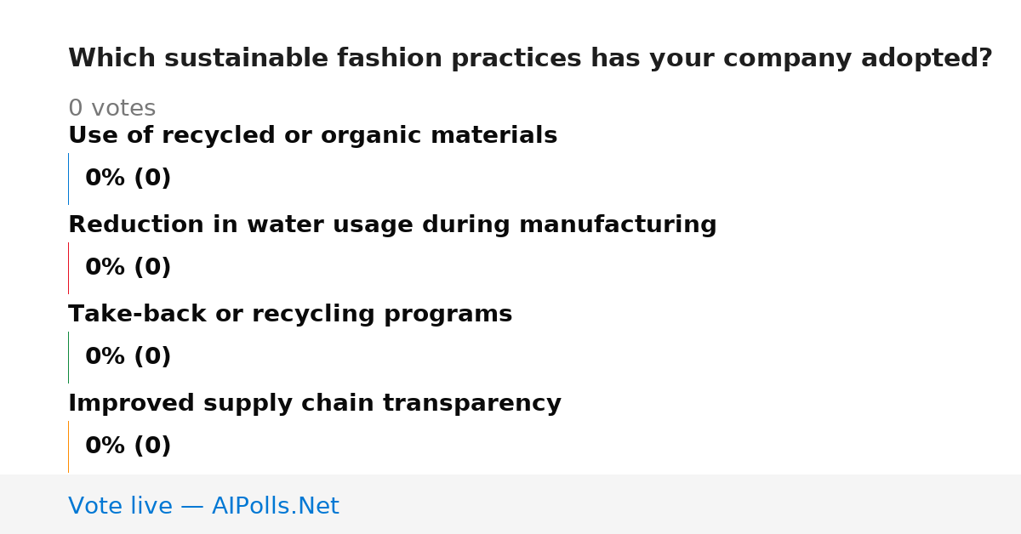Image resolution: width=1021 pixels, height=534 pixels.
Task: Click the 0% (0) result for take-back programs
Action: [x=128, y=357]
